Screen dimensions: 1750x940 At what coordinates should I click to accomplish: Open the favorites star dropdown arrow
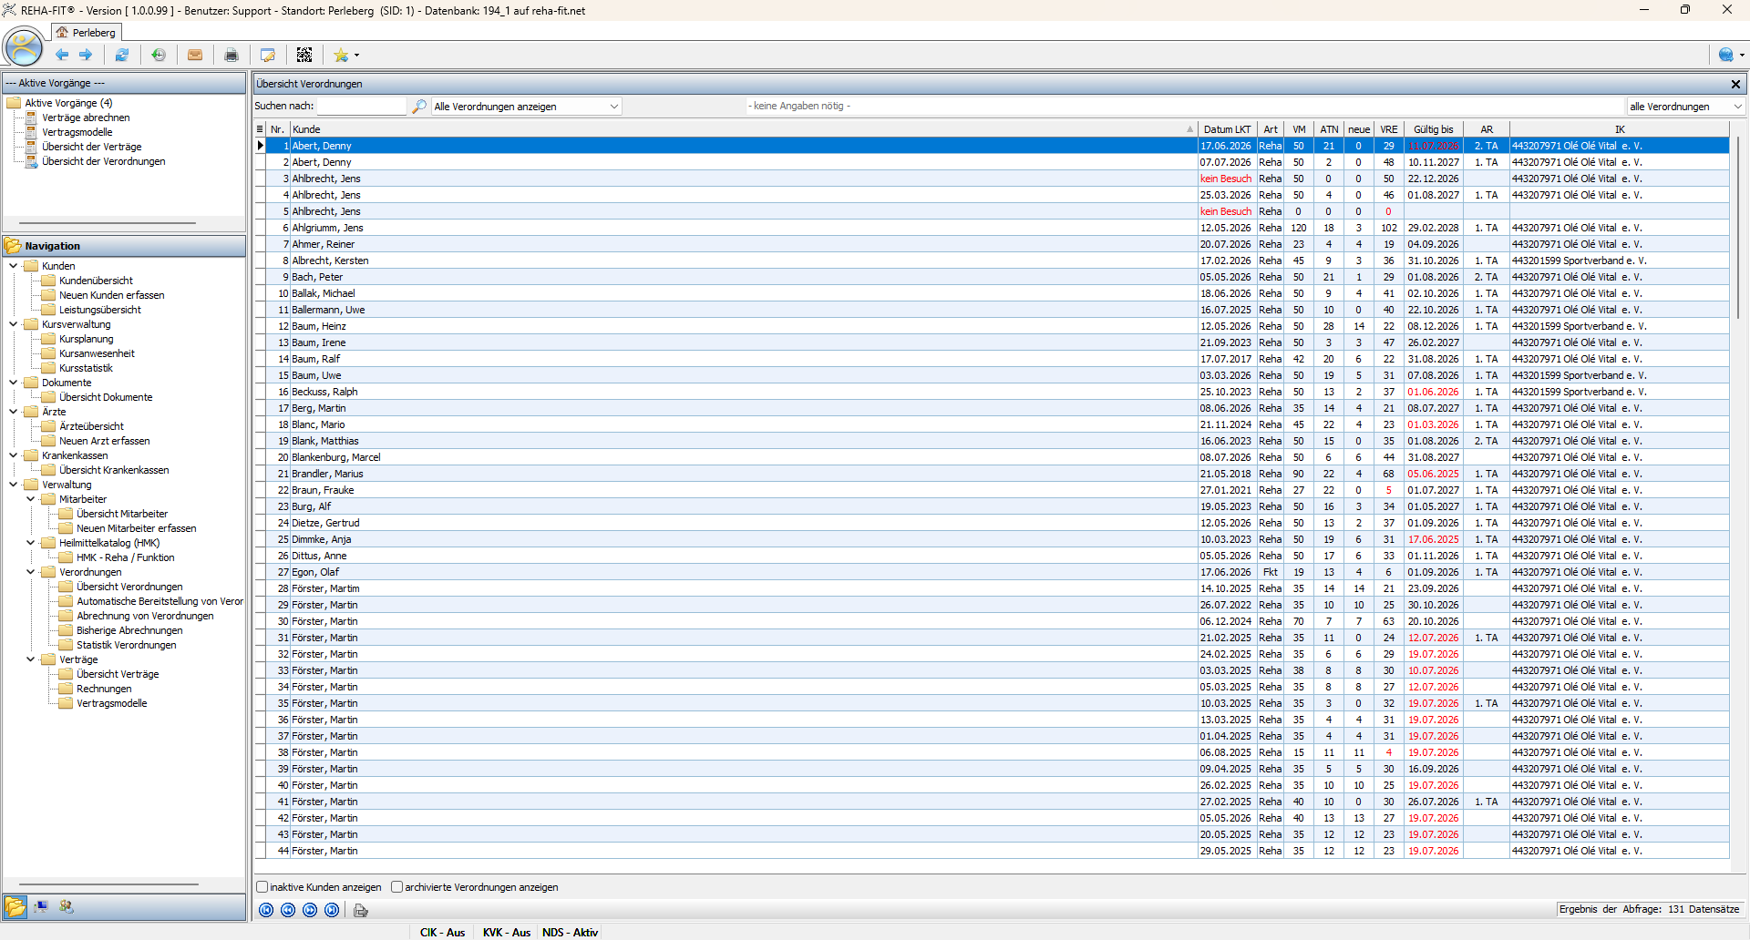pyautogui.click(x=356, y=55)
